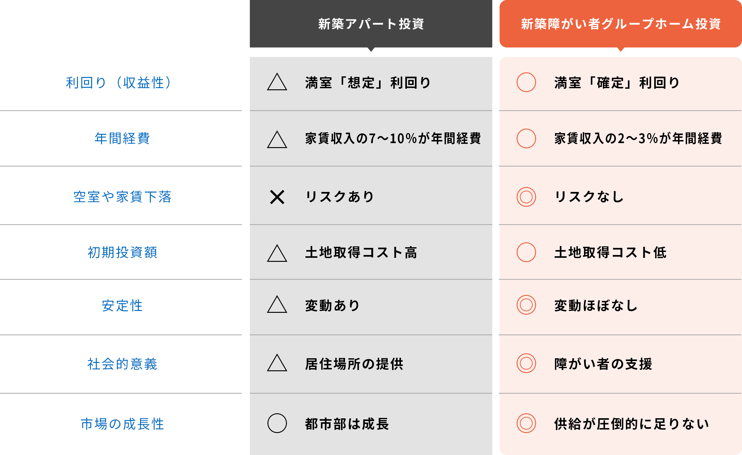742x455 pixels.
Task: Click the double circle icon beside リスクなし
Action: coord(526,197)
